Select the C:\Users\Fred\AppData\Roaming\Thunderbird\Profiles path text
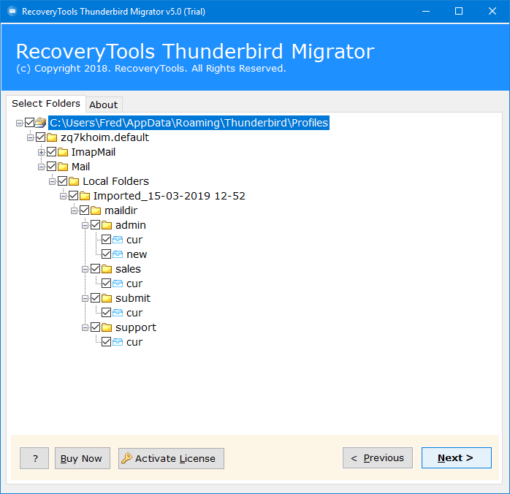 [x=189, y=123]
